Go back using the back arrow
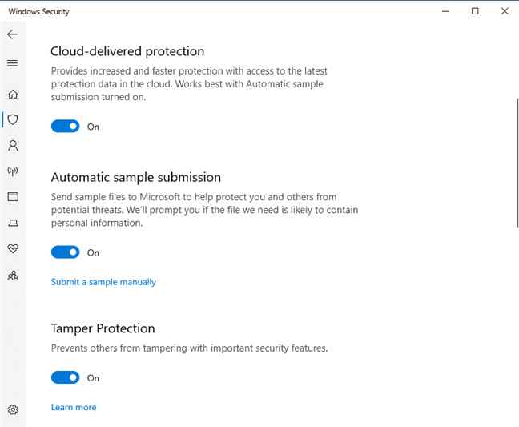The image size is (519, 427). point(13,34)
